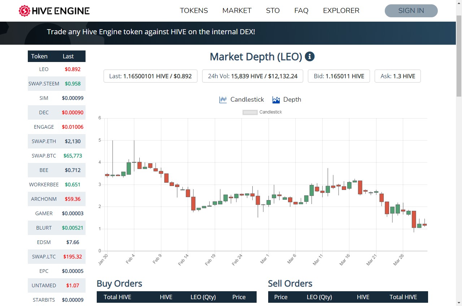The image size is (462, 306).
Task: Click the 24h Vol info box
Action: coord(253,76)
